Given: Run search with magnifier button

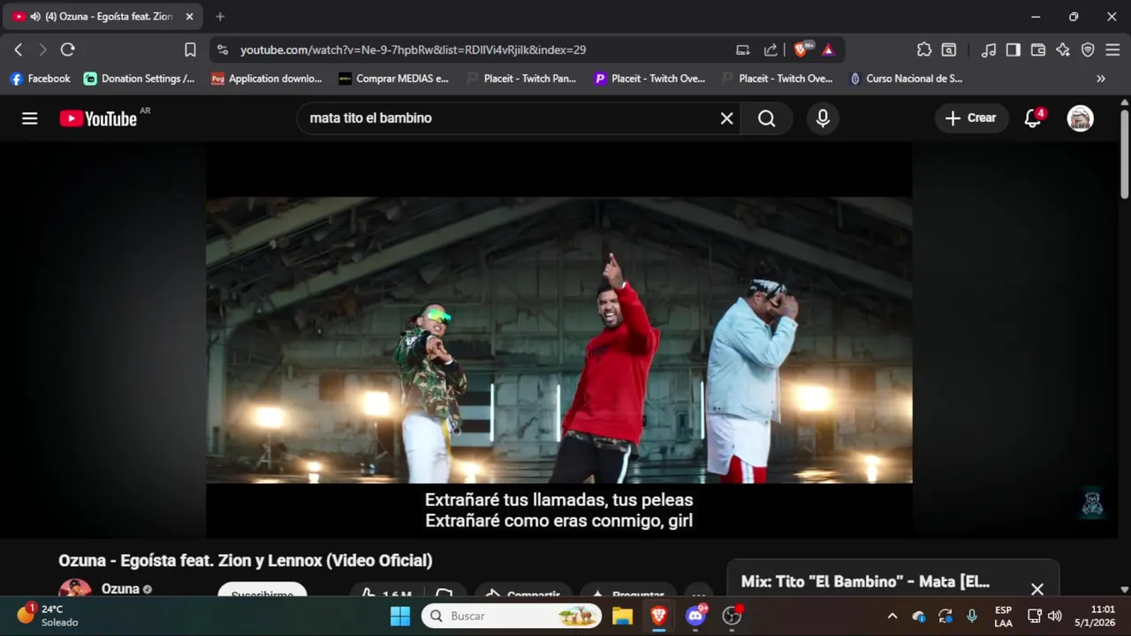Looking at the screenshot, I should coord(767,118).
